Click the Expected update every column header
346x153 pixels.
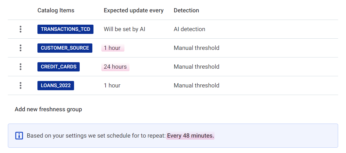133,10
